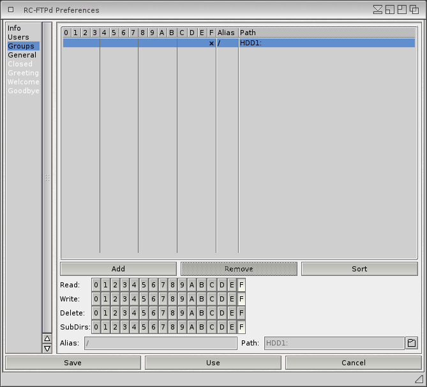427x387 pixels.
Task: Open the General section in sidebar
Action: pyautogui.click(x=22, y=55)
